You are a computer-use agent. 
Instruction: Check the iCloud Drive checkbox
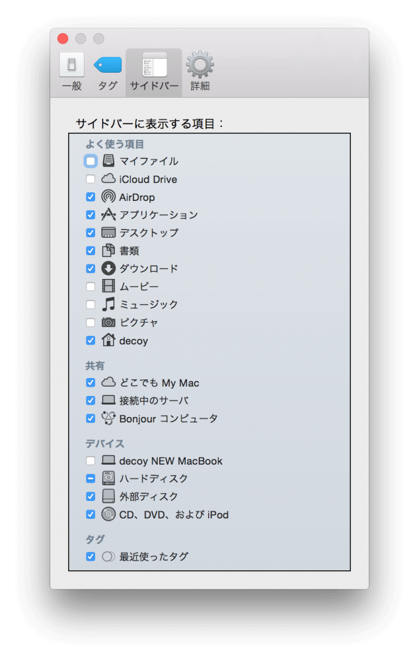(90, 179)
